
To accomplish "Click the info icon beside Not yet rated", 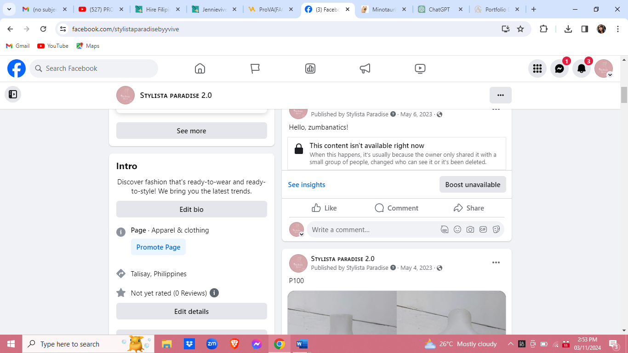I will pos(214,293).
